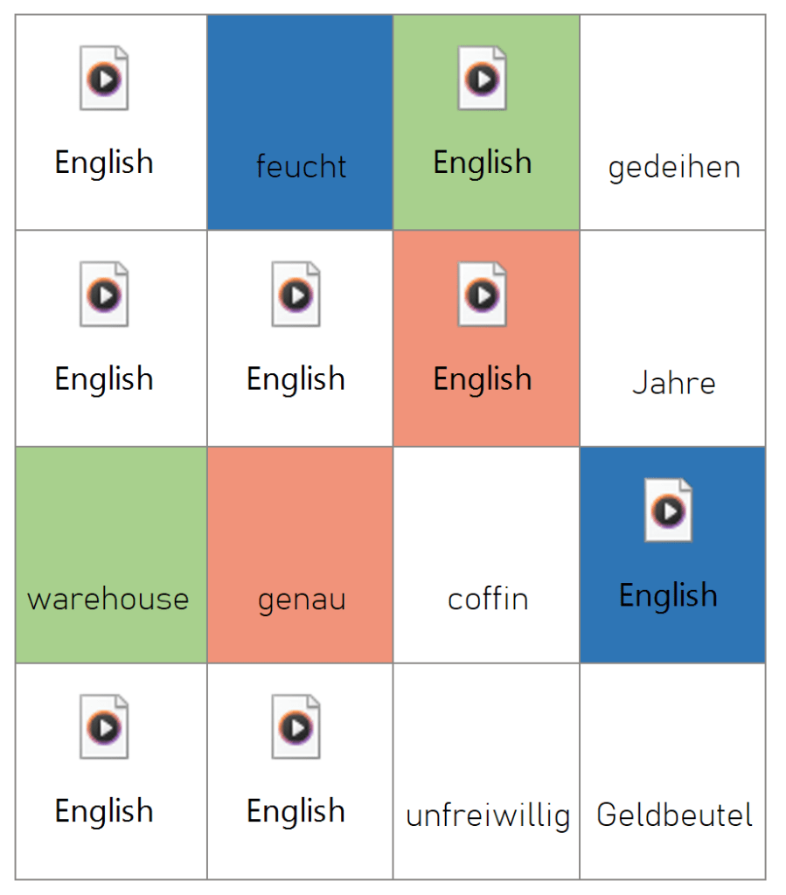Screen dimensions: 786x895
Task: Play the audio icon left of 'unfreiwillig'
Action: pyautogui.click(x=296, y=726)
